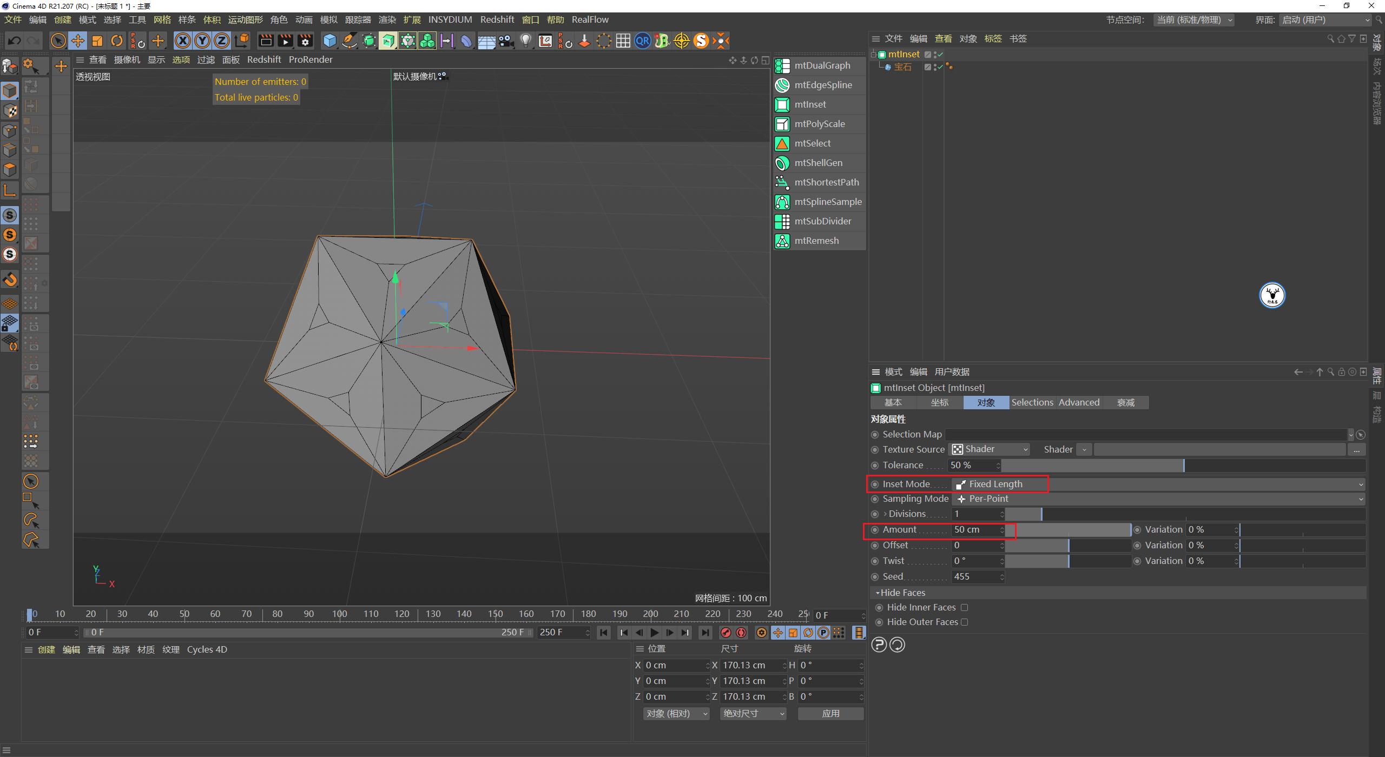
Task: Click the shader browse "..." button
Action: pyautogui.click(x=1357, y=449)
